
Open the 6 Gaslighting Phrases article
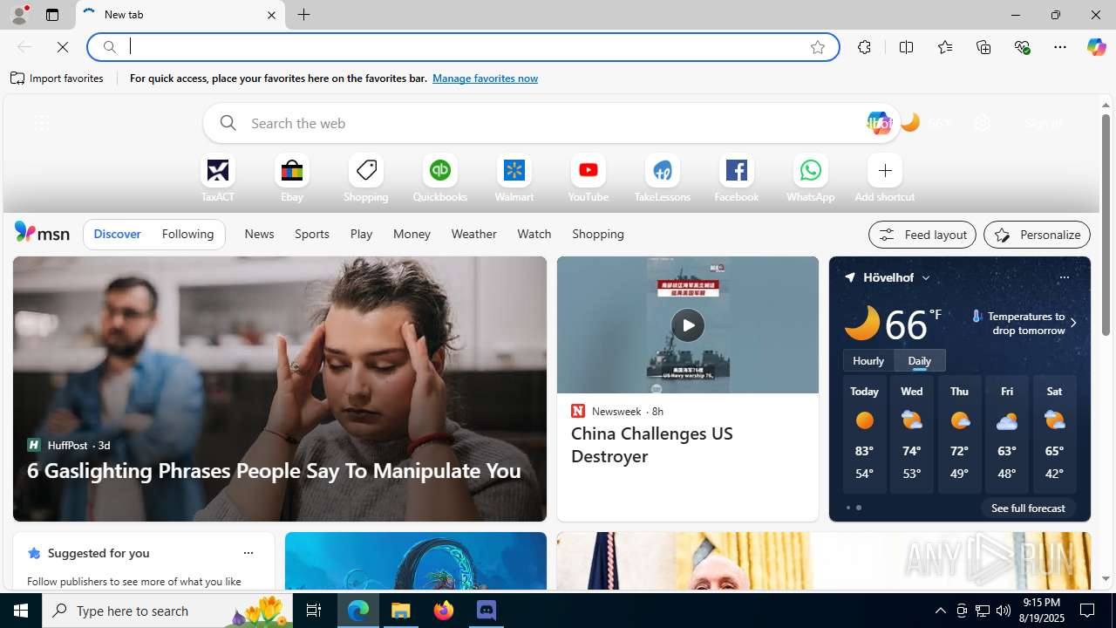pyautogui.click(x=274, y=470)
